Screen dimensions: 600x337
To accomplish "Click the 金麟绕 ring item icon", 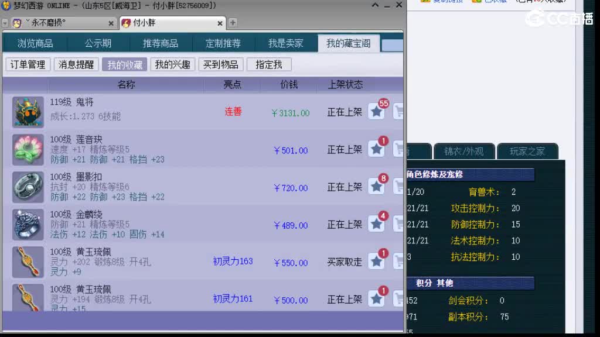I will (28, 224).
